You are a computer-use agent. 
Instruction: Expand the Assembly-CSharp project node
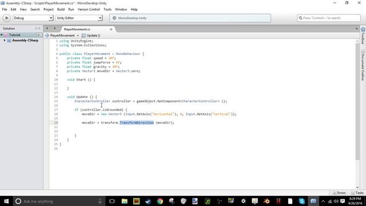coord(5,41)
